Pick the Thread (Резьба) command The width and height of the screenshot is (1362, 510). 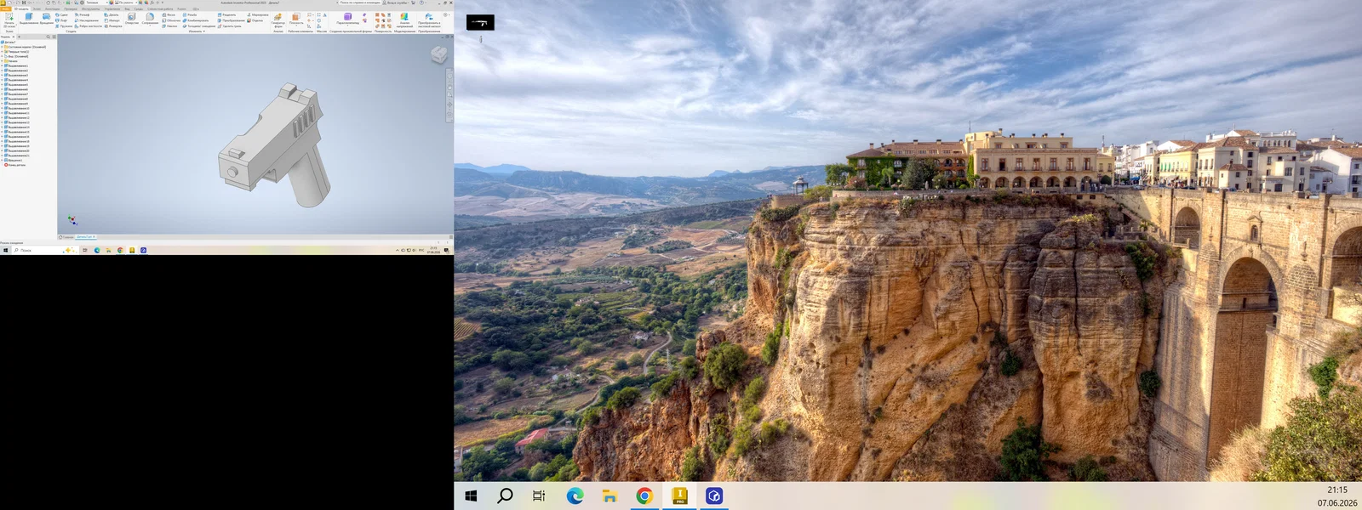(x=190, y=14)
